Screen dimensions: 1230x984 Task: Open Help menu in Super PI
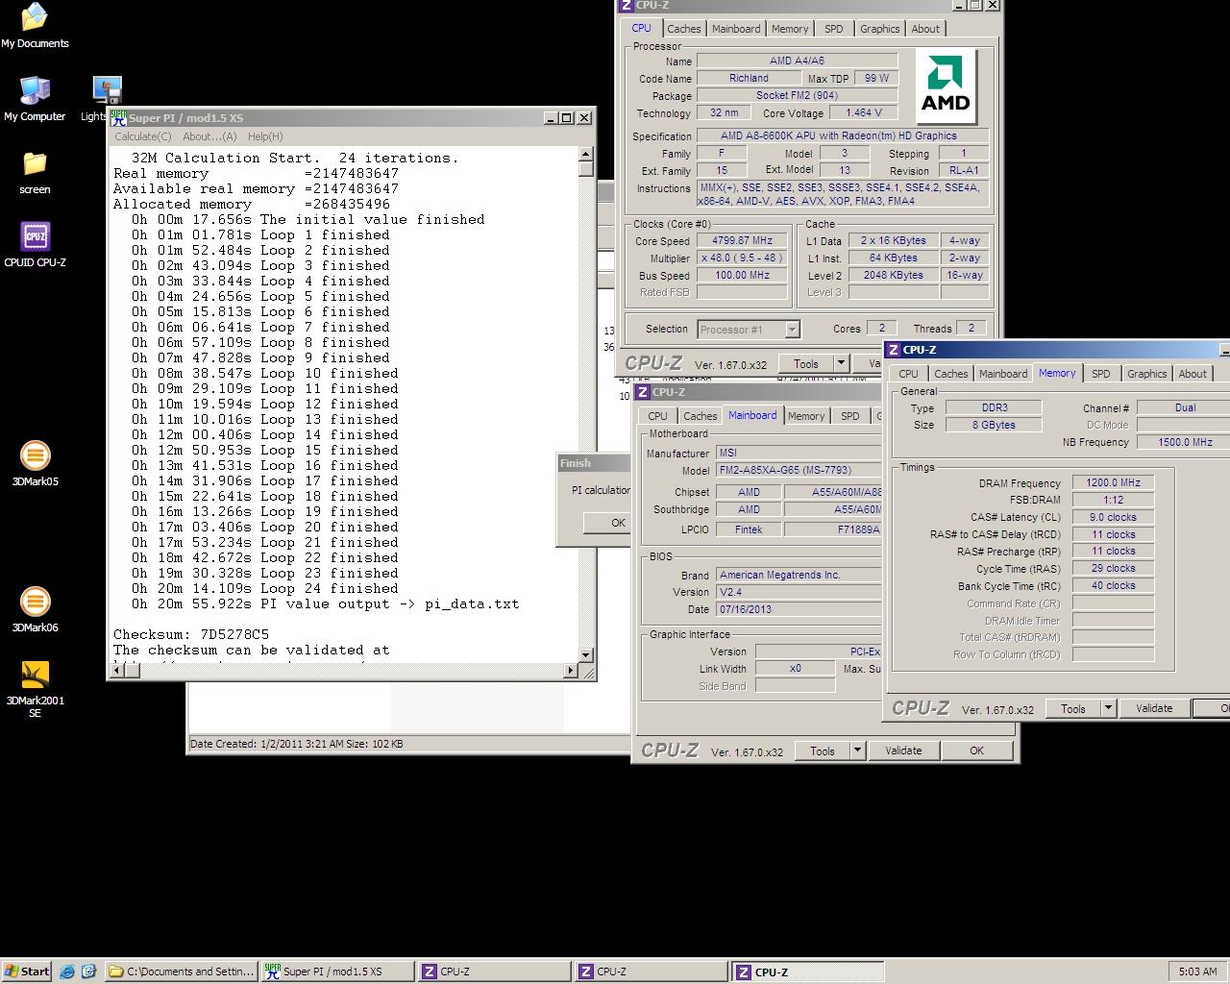(265, 136)
